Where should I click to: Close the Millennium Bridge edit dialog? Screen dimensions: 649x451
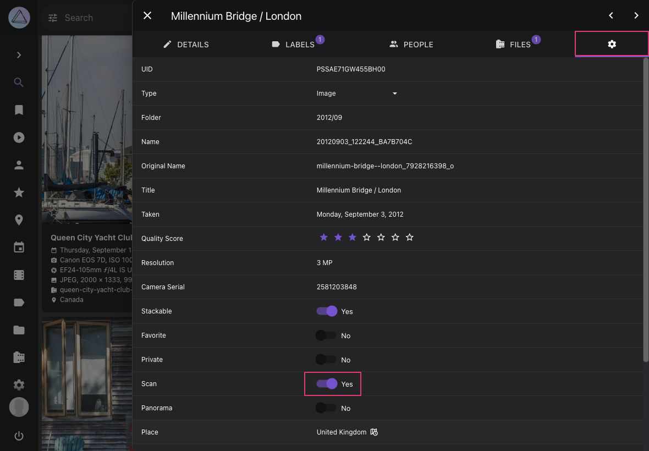point(147,15)
